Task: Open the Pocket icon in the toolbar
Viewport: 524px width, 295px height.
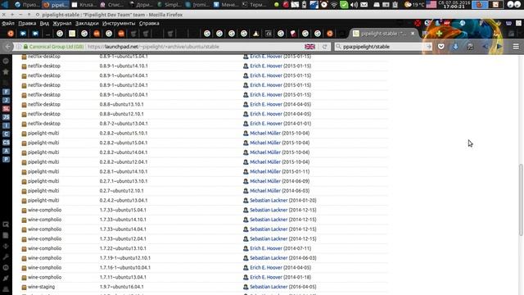Action: point(441,47)
